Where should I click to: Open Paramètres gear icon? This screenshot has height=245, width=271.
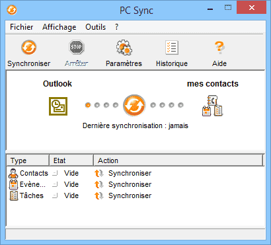pyautogui.click(x=124, y=48)
